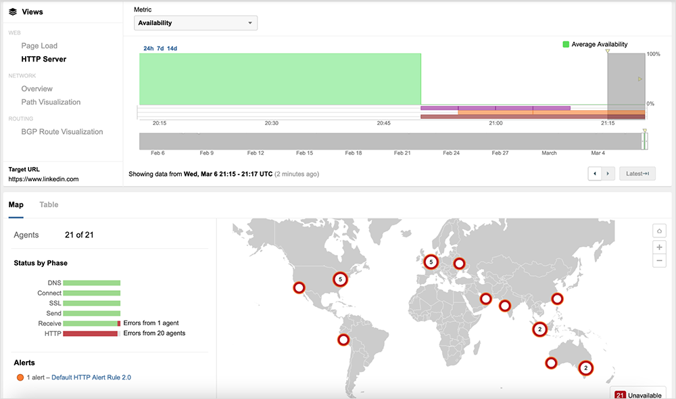
Task: Click the Views stack icon
Action: tap(12, 12)
